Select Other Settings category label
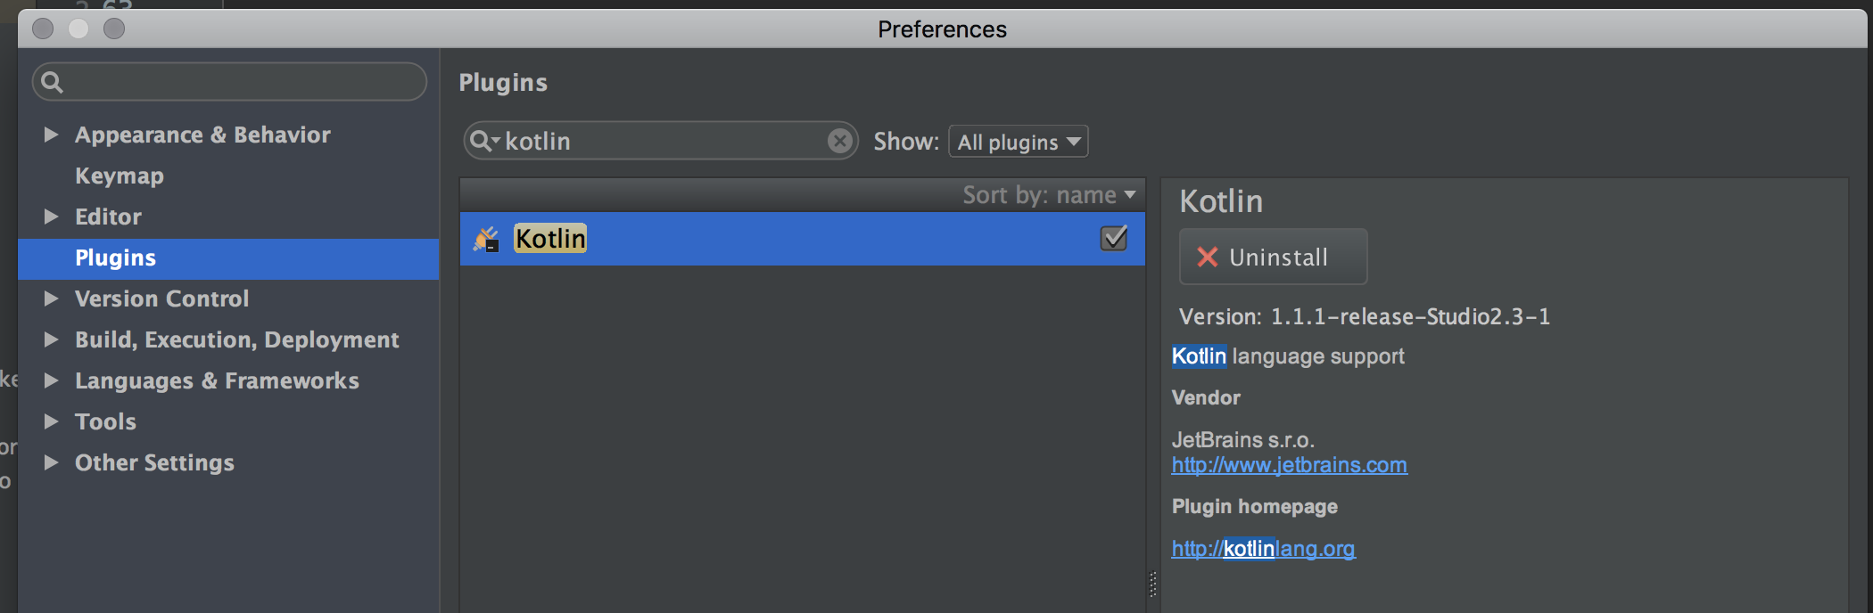Viewport: 1873px width, 613px height. [154, 462]
